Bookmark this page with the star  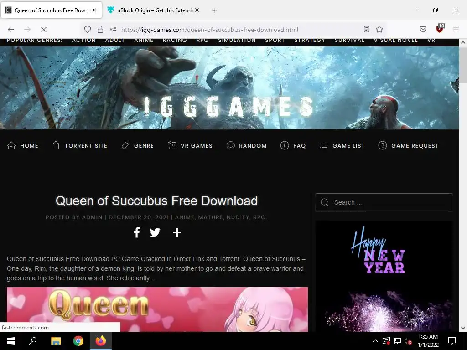click(x=379, y=29)
